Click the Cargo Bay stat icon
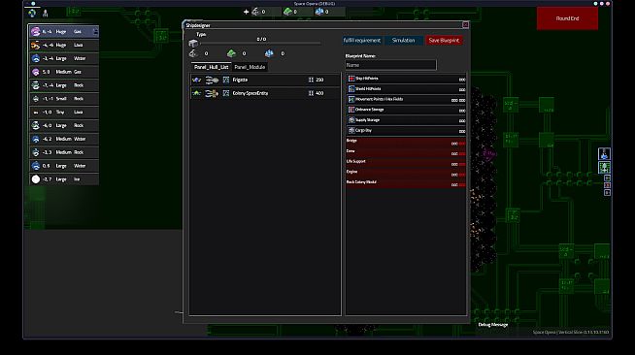 point(351,131)
